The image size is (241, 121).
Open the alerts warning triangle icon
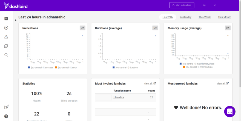tap(6, 37)
